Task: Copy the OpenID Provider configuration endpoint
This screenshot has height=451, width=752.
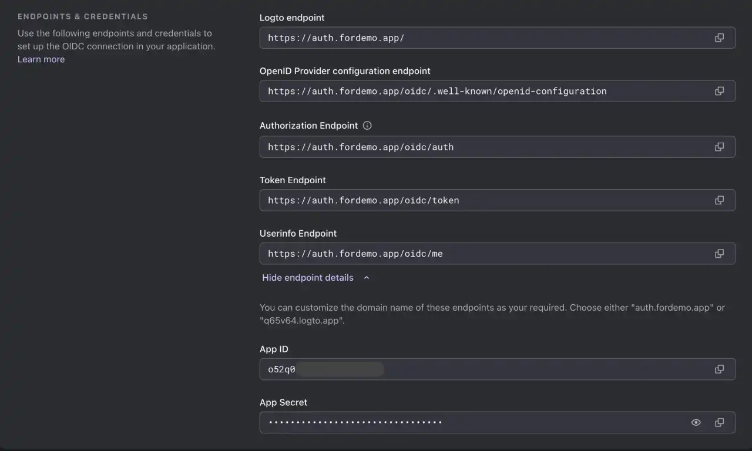Action: tap(719, 91)
